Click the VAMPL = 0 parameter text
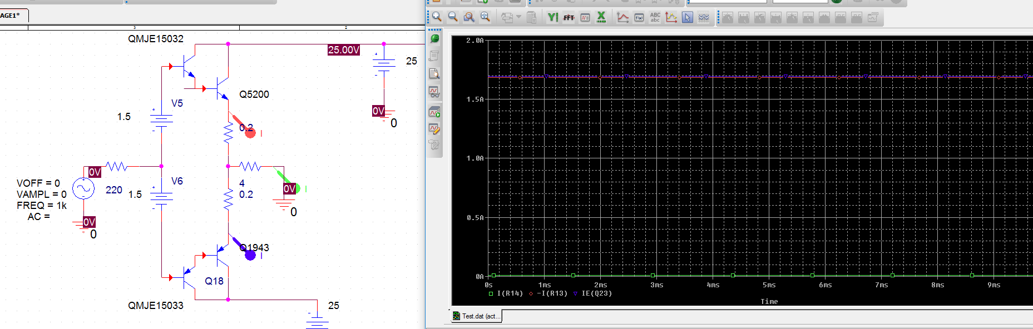 click(x=42, y=195)
